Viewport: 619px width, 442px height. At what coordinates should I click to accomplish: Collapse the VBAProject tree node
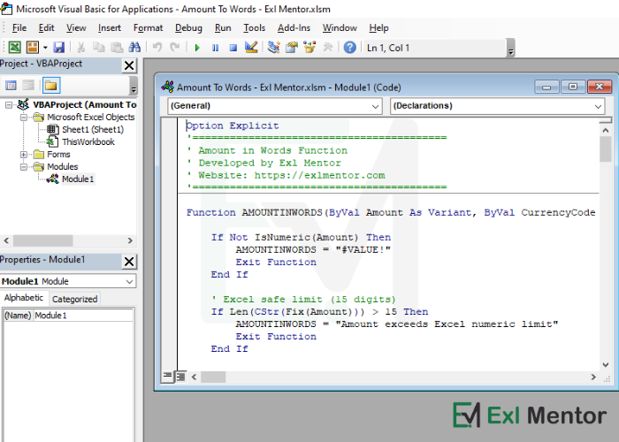pos(9,105)
